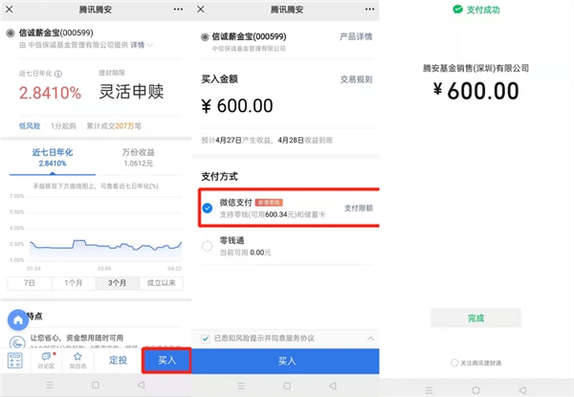
Task: Tap the 买入 button on the fund detail screen
Action: coord(166,361)
